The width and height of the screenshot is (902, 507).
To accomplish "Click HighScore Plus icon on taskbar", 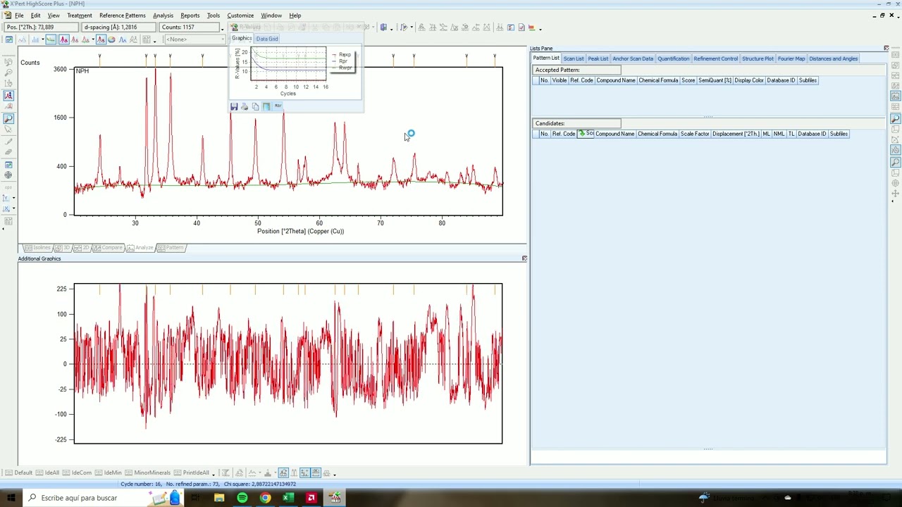I will [335, 498].
